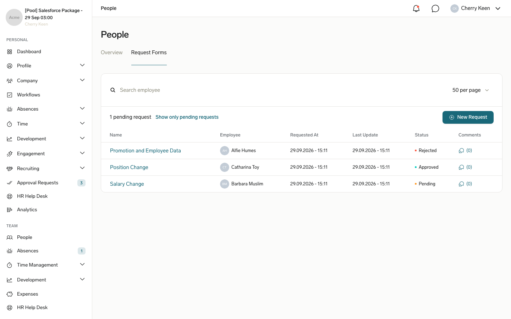Open Cherry Keen user menu
Image resolution: width=511 pixels, height=319 pixels.
[476, 9]
